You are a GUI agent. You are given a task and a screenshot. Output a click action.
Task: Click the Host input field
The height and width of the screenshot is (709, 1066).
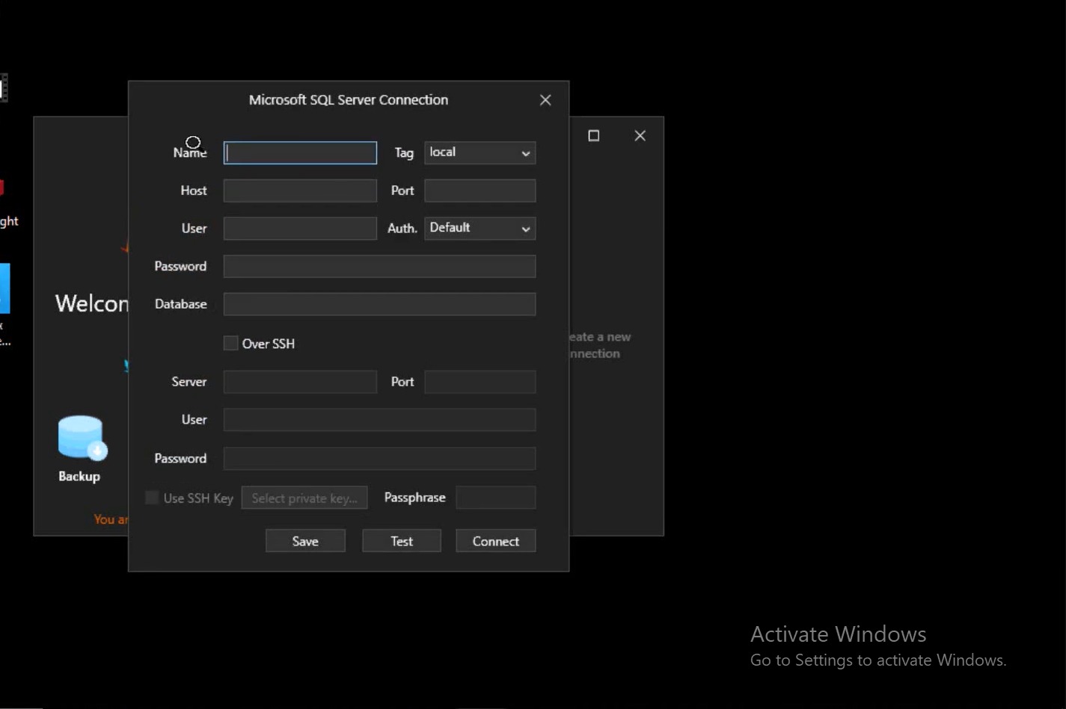pyautogui.click(x=300, y=191)
